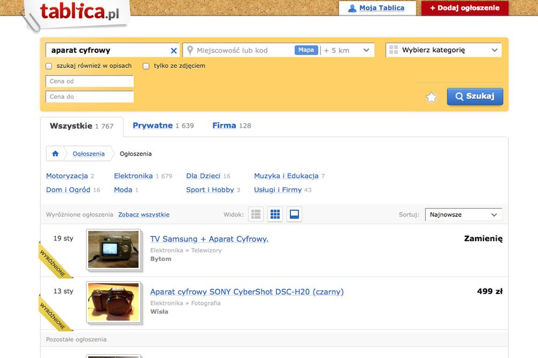Click the Szukaj search button
The height and width of the screenshot is (358, 538).
pos(475,97)
